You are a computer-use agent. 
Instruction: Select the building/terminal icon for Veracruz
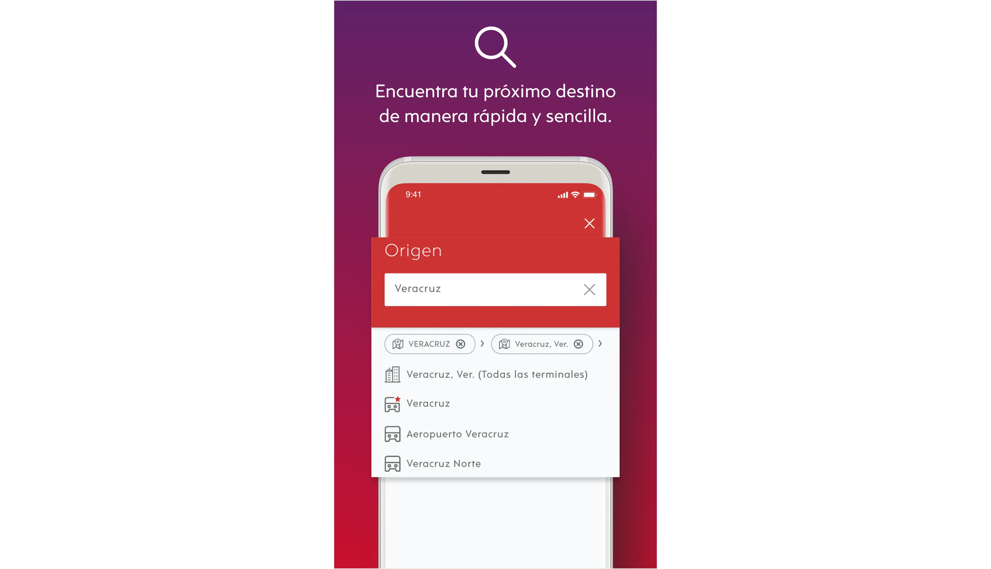coord(392,373)
